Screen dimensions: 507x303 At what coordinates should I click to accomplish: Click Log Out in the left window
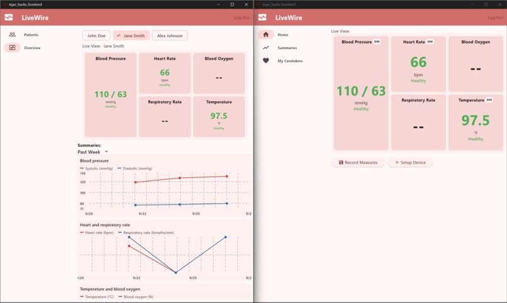(242, 18)
